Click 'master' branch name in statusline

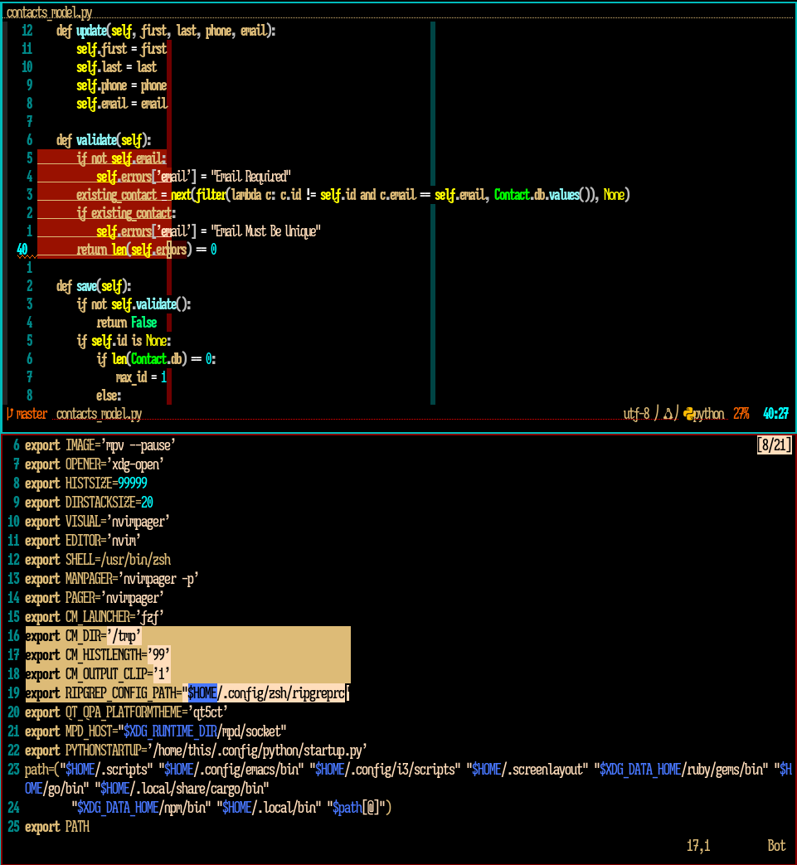point(32,413)
